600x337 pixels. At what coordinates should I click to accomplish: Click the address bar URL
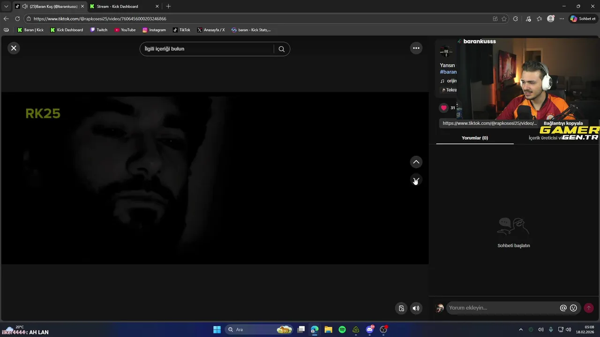(100, 19)
